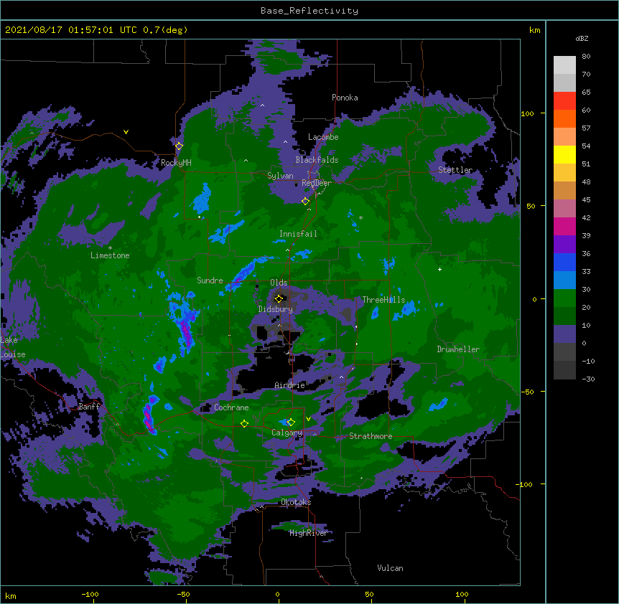Click the HighRiver city label
Viewport: 619px width, 604px height.
click(x=309, y=533)
